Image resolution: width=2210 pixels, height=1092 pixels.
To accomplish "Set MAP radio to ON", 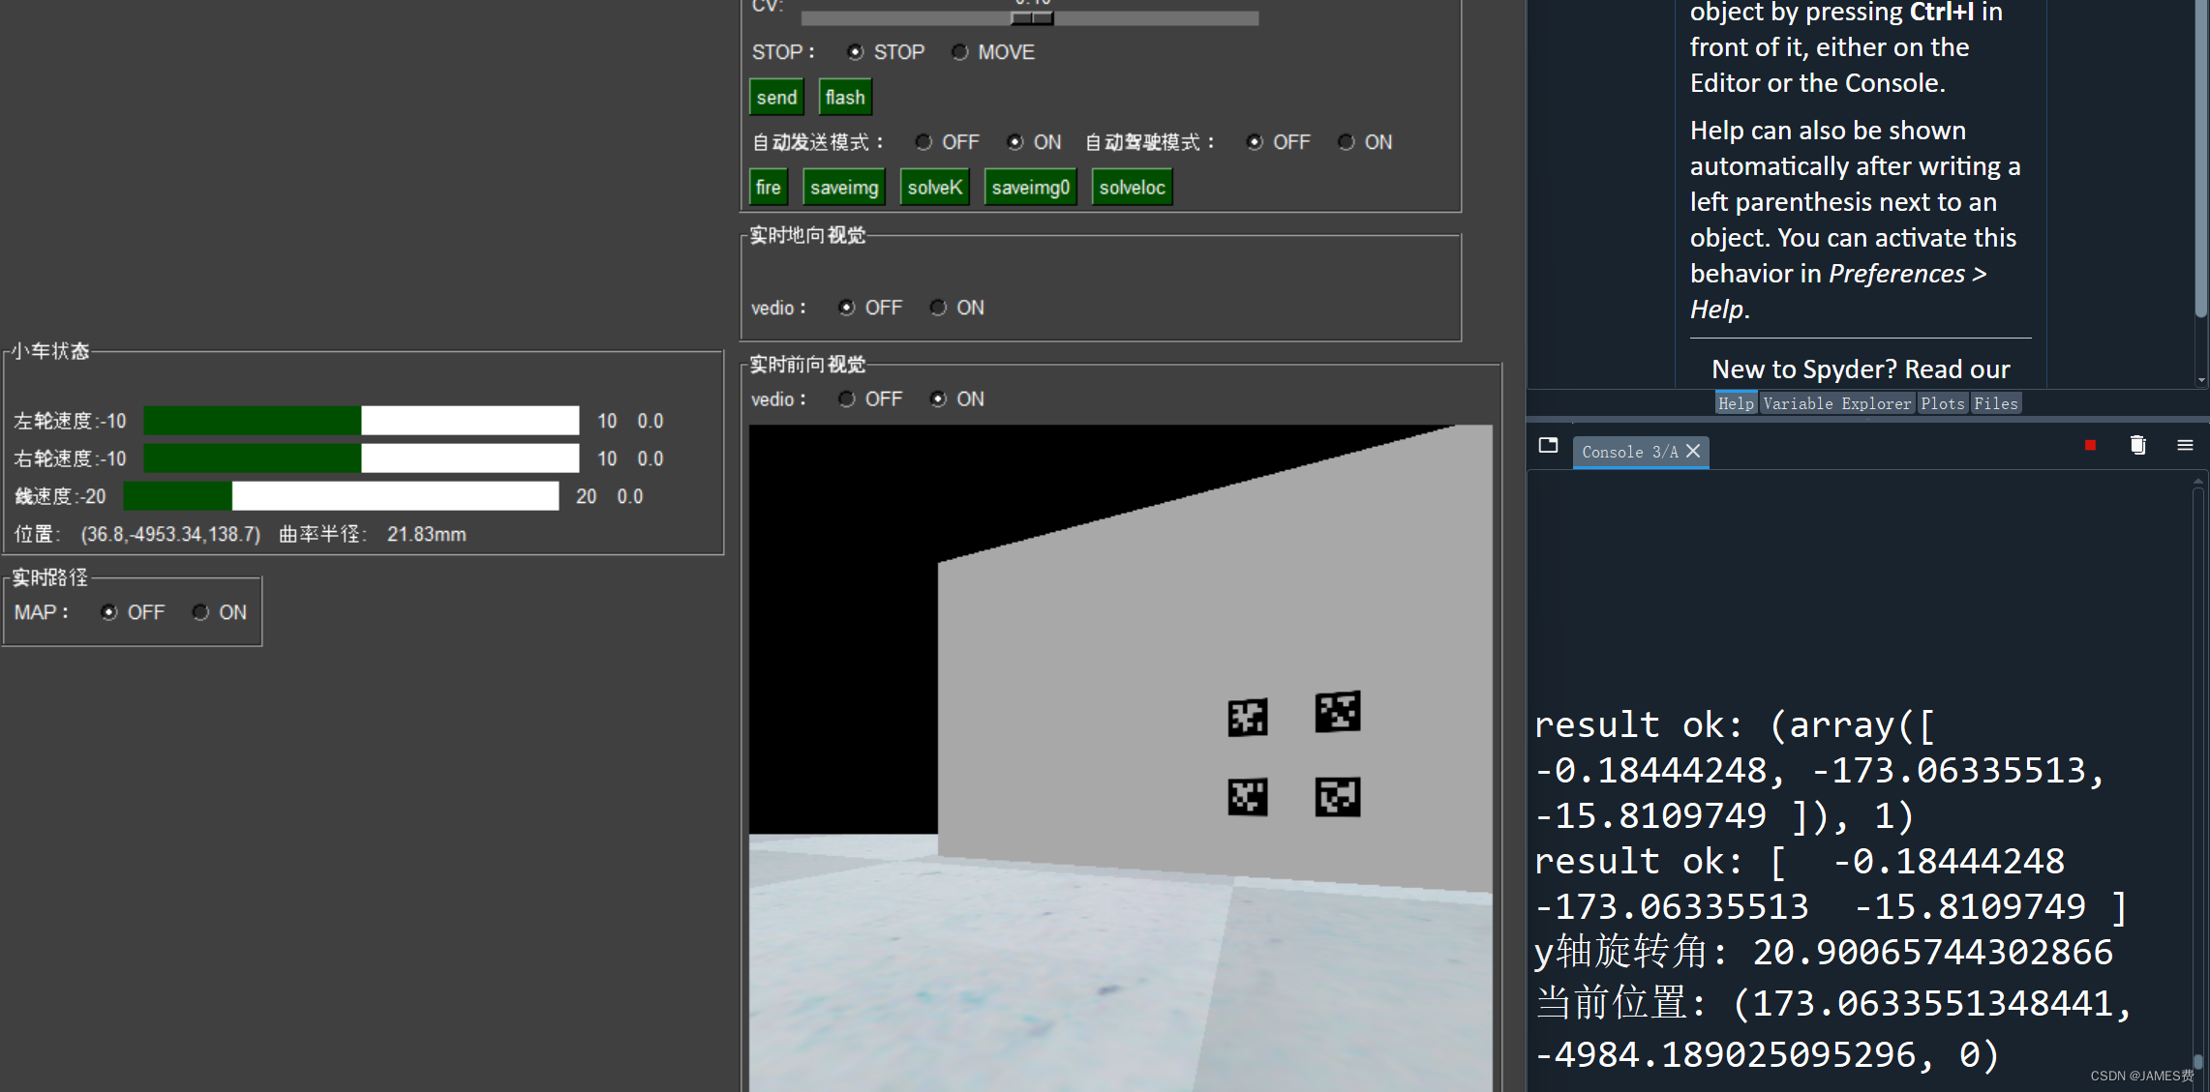I will [200, 612].
